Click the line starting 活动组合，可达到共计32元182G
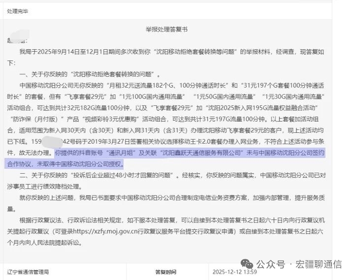353x280 pixels. pos(162,108)
